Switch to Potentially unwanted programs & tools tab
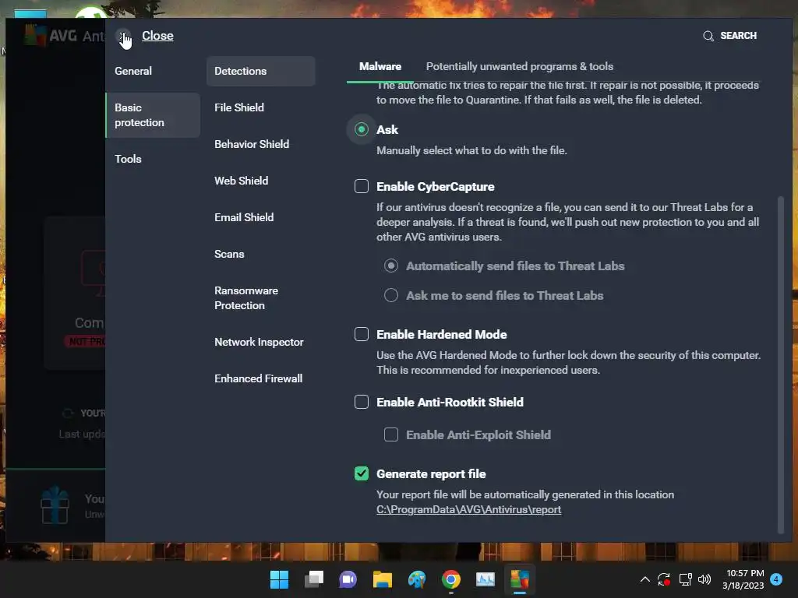This screenshot has width=798, height=598. [x=520, y=67]
